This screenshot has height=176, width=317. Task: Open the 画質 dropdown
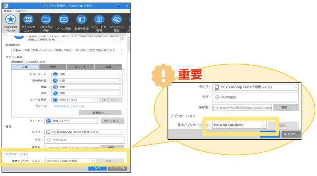tap(87, 87)
